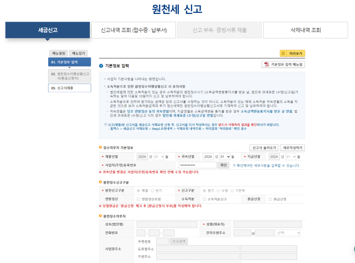Check the 연말정산포함 checkbox
The width and height of the screenshot is (355, 263).
139,199
